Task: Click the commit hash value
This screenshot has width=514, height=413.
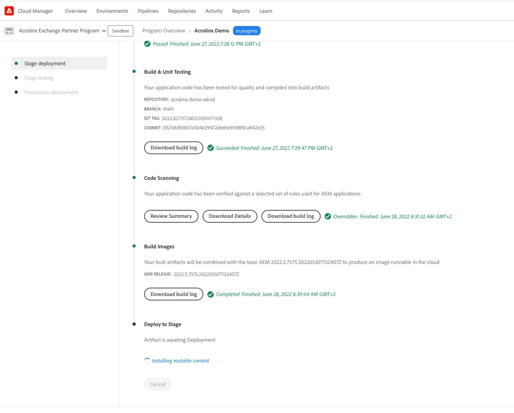Action: pyautogui.click(x=214, y=128)
